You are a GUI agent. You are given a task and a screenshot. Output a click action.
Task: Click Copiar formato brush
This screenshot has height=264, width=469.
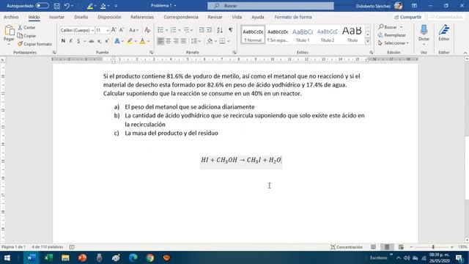point(20,44)
